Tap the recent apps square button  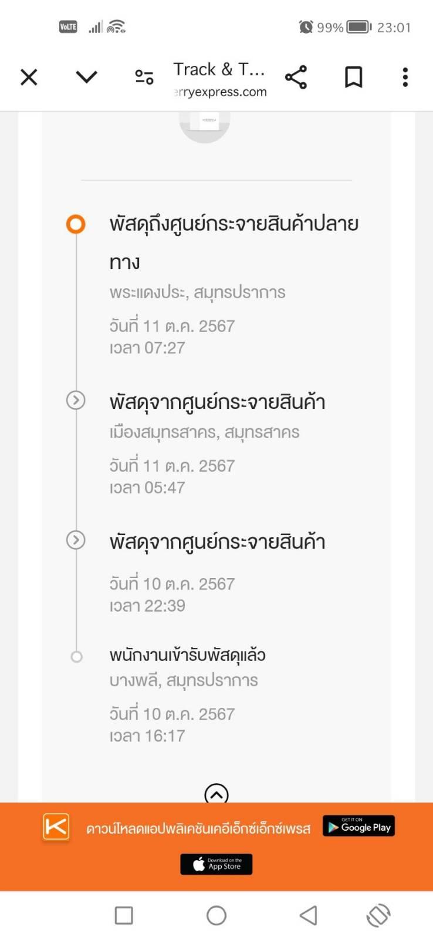[124, 915]
